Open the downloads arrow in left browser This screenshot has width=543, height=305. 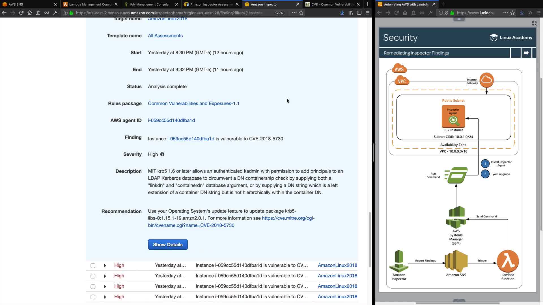(342, 13)
